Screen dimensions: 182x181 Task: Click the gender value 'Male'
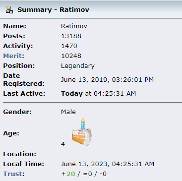coord(68,112)
